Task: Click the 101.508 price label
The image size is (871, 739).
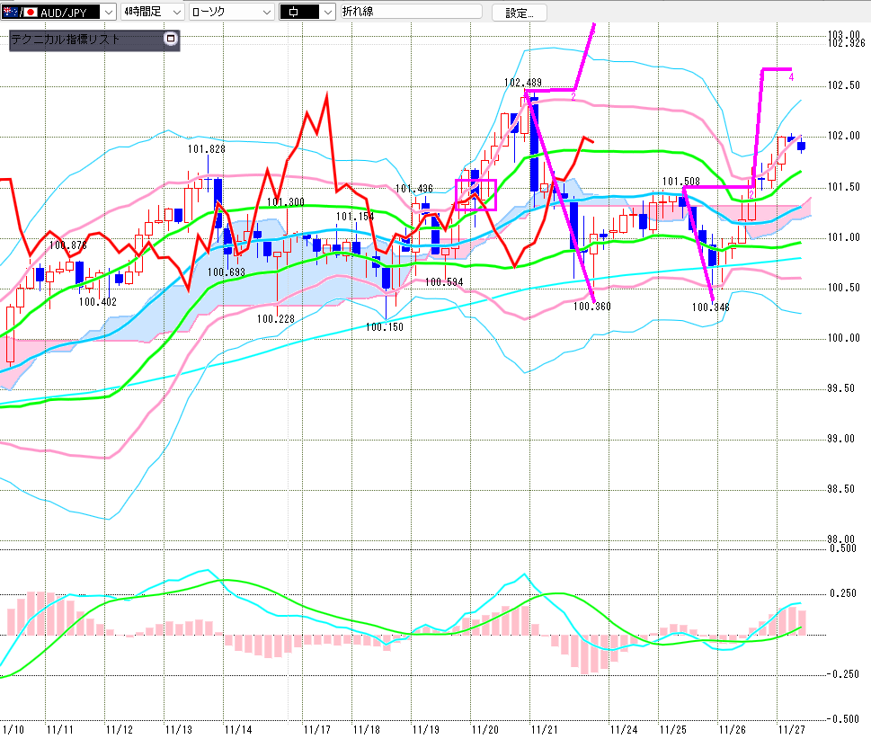Action: pos(681,181)
